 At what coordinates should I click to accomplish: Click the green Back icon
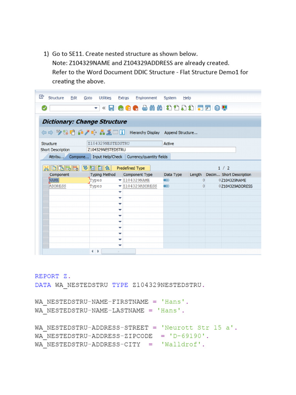click(x=121, y=108)
